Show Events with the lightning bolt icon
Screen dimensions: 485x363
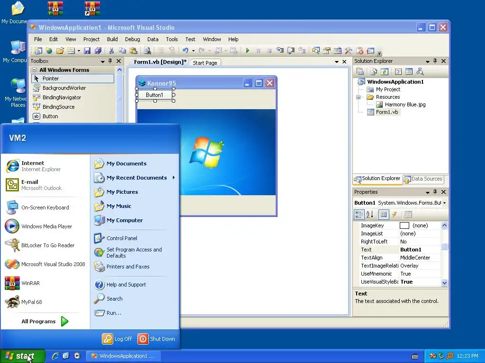395,215
